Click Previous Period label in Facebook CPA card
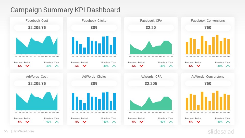 click(136, 62)
